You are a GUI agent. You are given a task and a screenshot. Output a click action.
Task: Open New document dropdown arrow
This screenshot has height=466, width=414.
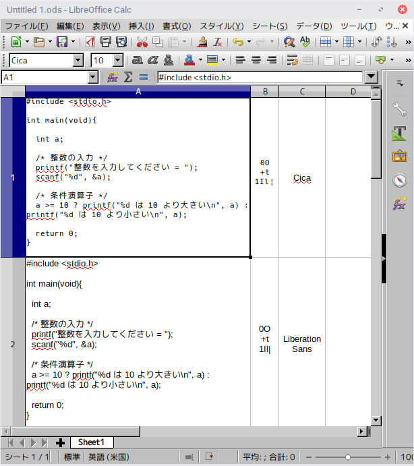pyautogui.click(x=28, y=42)
